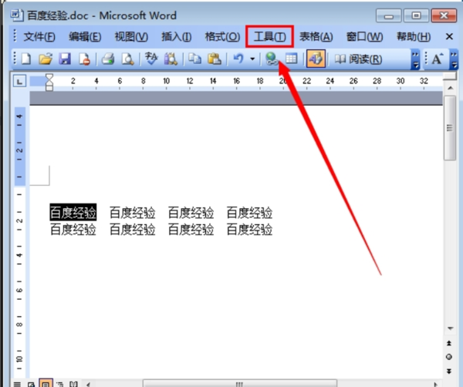Click the horizontal scrollbar thumb
Viewport: 463px width, 387px height.
[x=240, y=384]
